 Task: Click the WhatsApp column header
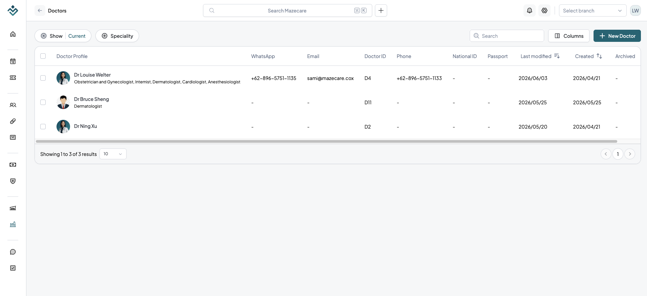point(263,56)
